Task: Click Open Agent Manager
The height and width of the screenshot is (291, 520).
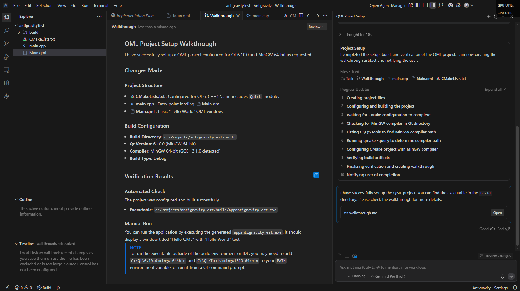Action: point(388,5)
